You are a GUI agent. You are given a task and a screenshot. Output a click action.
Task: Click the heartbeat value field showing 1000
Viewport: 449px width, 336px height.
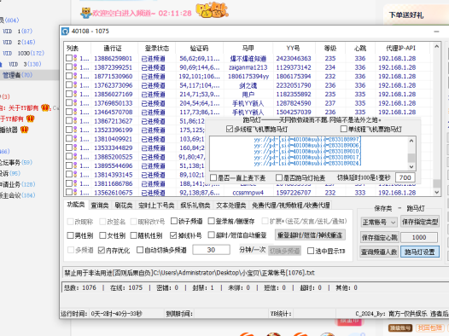coord(419,237)
